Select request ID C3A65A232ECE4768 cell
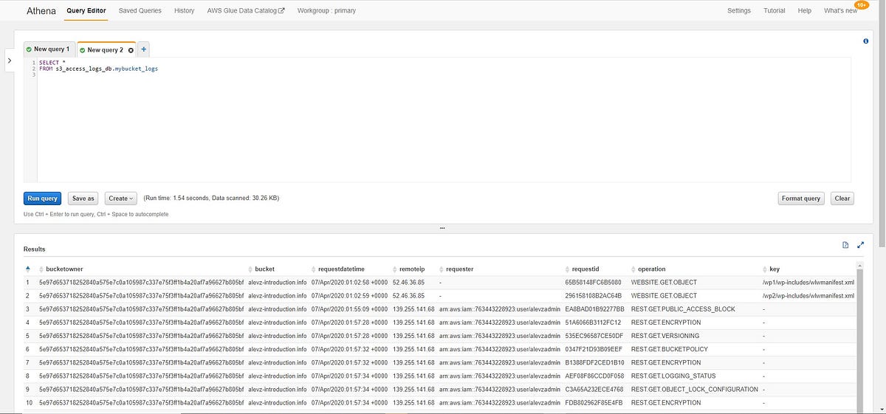 point(594,389)
